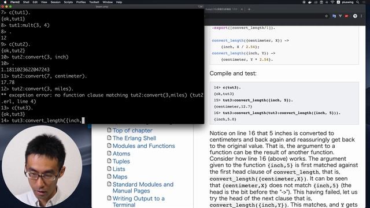Open the Scripts menu
370x208 pixels.
pyautogui.click(x=68, y=2)
